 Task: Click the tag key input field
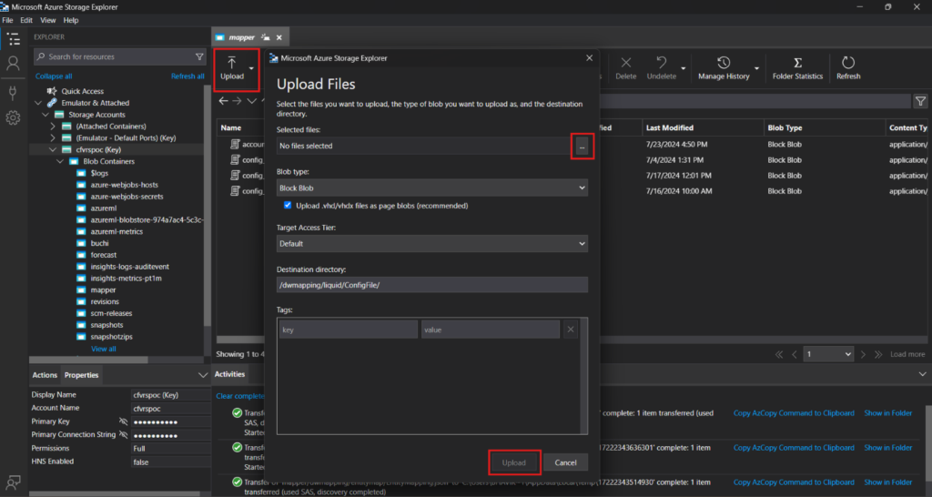tap(349, 330)
